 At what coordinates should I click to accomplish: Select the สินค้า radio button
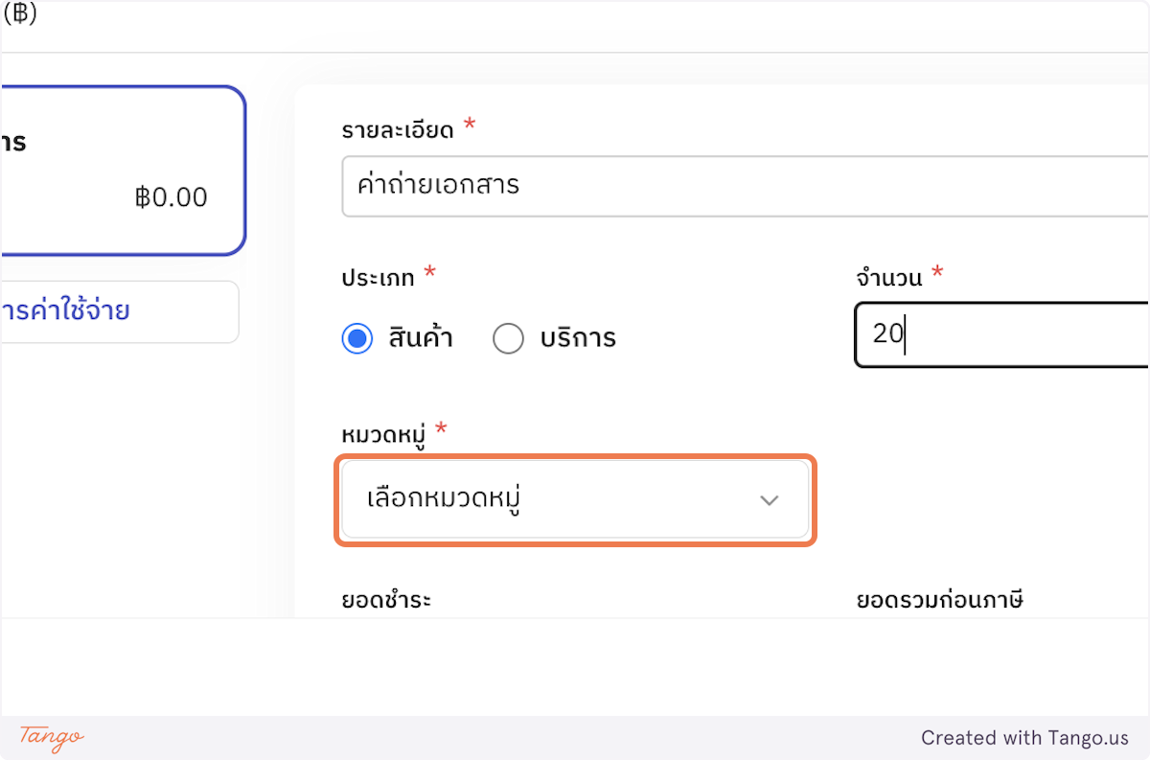pos(357,338)
